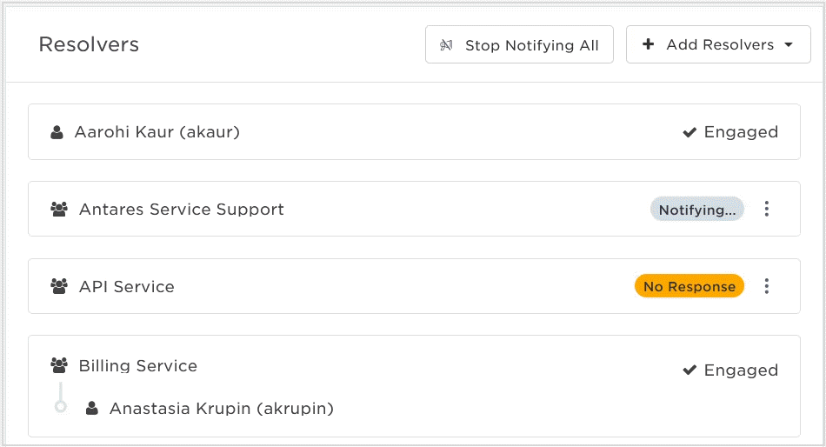Image resolution: width=826 pixels, height=447 pixels.
Task: Select Antares Service Support group name
Action: [181, 210]
